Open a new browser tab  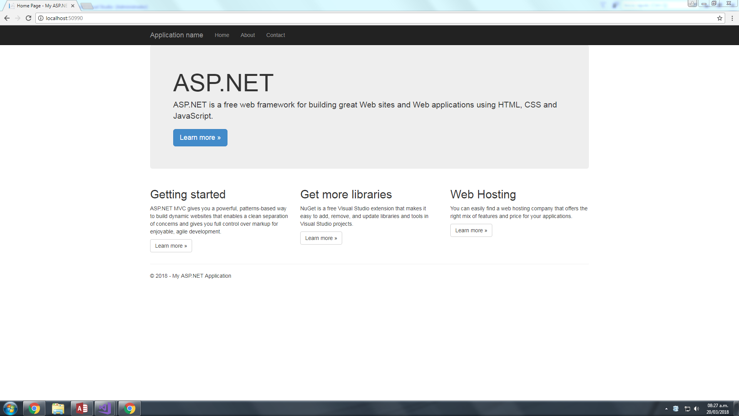click(x=87, y=6)
